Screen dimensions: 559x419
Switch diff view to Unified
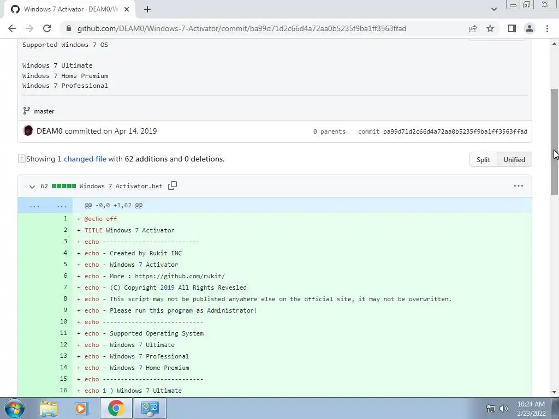tap(514, 160)
